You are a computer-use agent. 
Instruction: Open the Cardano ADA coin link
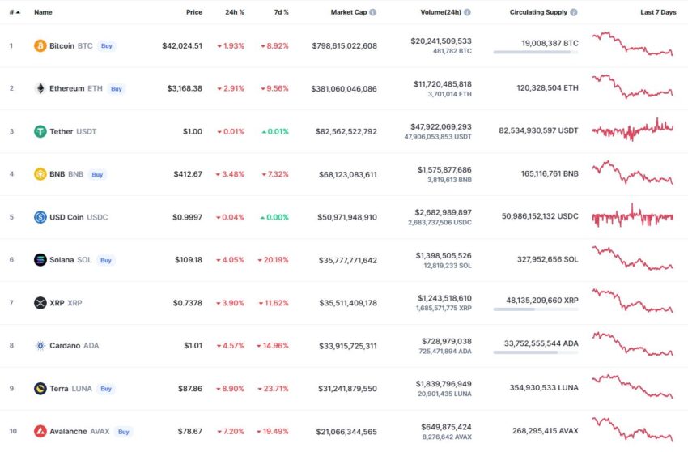pyautogui.click(x=74, y=346)
